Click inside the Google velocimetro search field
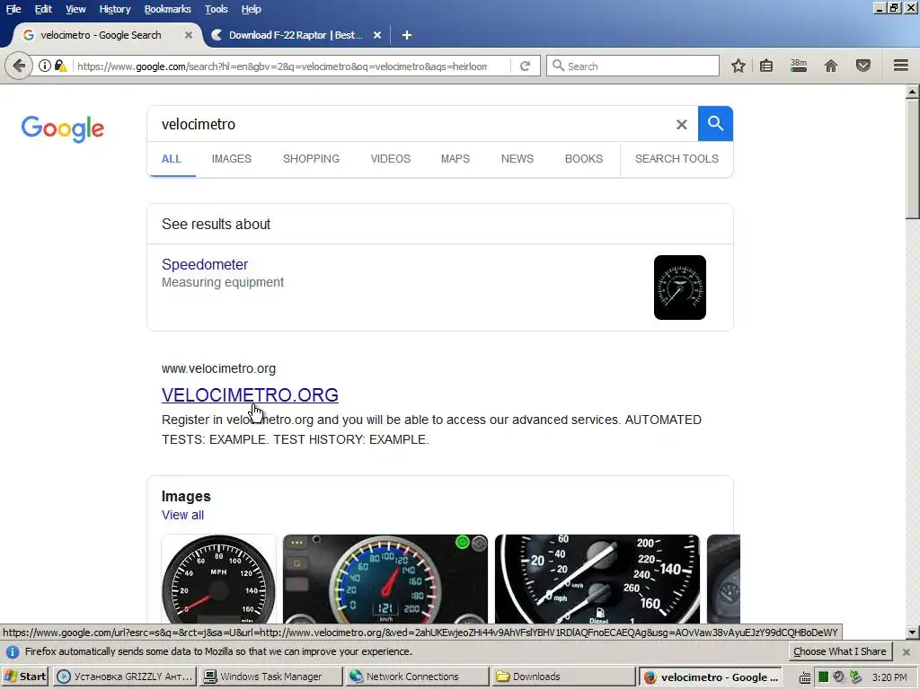The width and height of the screenshot is (920, 690). pos(411,124)
